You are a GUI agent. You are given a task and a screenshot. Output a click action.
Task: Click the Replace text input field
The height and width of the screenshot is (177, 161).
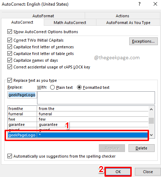click(22, 95)
